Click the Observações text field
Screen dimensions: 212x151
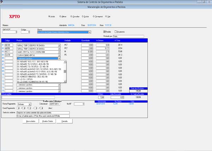28,97
